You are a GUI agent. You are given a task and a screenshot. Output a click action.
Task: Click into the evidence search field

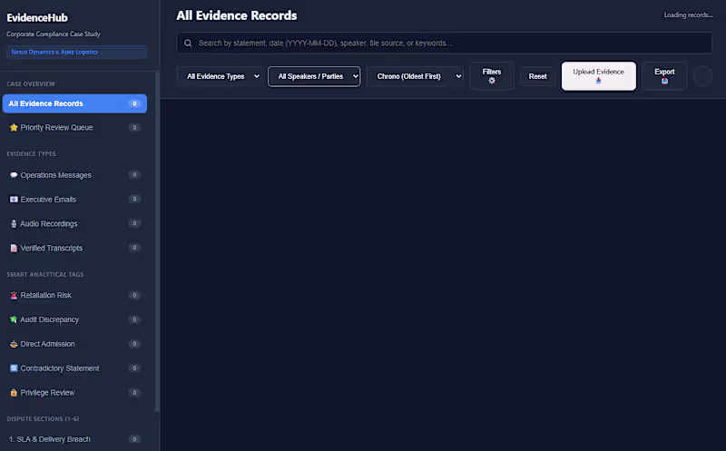[444, 43]
